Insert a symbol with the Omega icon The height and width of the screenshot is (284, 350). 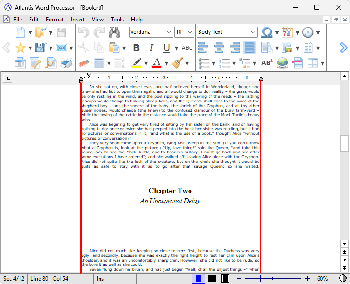[x=268, y=32]
